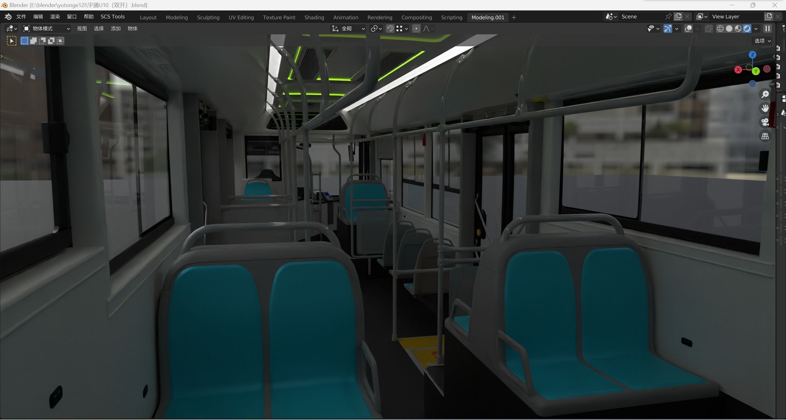This screenshot has width=786, height=420.
Task: Click the pan view hand icon
Action: [765, 108]
